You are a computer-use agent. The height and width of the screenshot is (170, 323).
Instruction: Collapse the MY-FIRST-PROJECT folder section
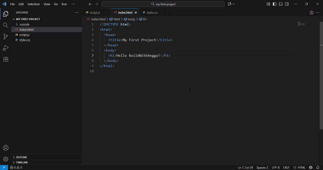pos(47,19)
